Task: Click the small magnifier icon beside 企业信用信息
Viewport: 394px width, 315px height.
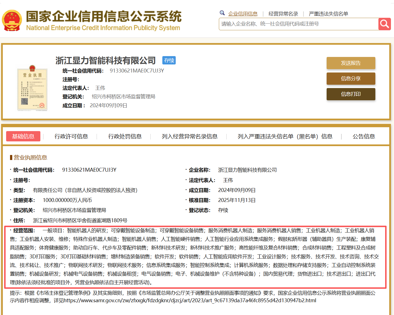Action: click(x=222, y=13)
